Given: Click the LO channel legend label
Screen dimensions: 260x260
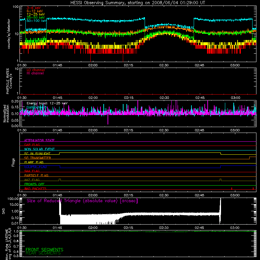Looking at the screenshot, I should tap(36, 70).
